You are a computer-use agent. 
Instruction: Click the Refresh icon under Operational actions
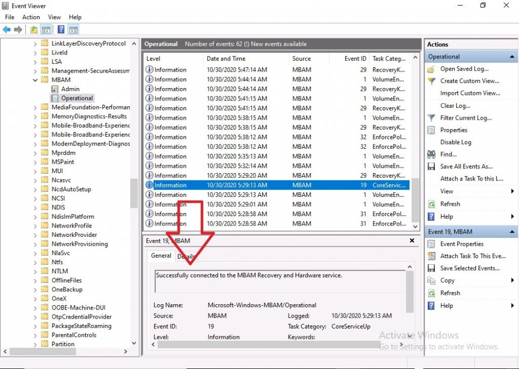point(431,204)
